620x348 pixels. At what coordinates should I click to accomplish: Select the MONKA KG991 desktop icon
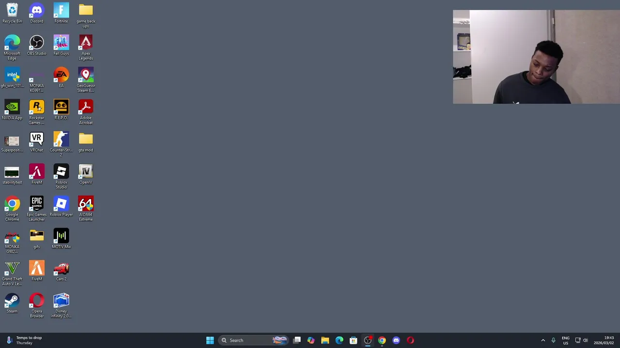37,80
